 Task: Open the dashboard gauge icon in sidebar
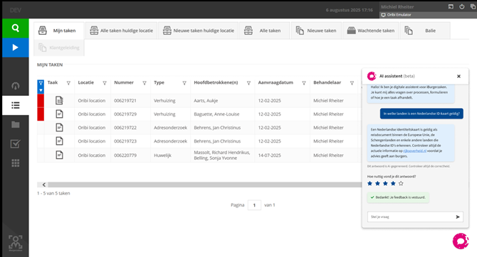[15, 86]
